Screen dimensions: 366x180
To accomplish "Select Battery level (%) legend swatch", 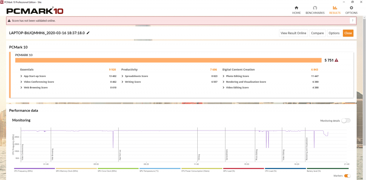I will click(x=327, y=168).
